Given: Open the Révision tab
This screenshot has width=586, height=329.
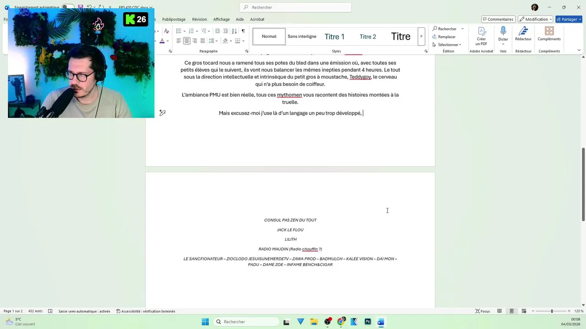Looking at the screenshot, I should 200,19.
